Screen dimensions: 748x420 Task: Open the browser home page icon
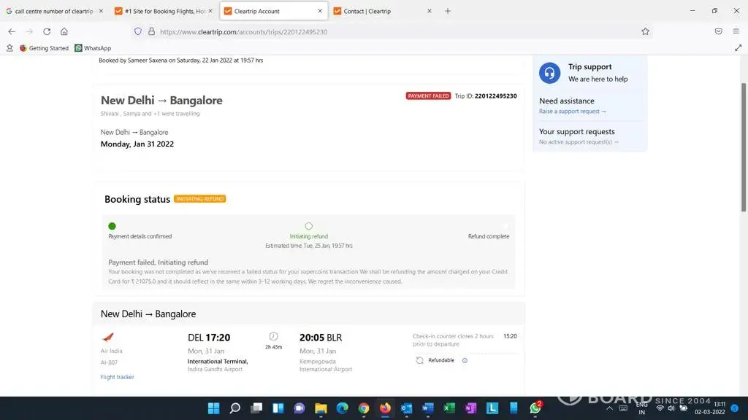point(64,31)
